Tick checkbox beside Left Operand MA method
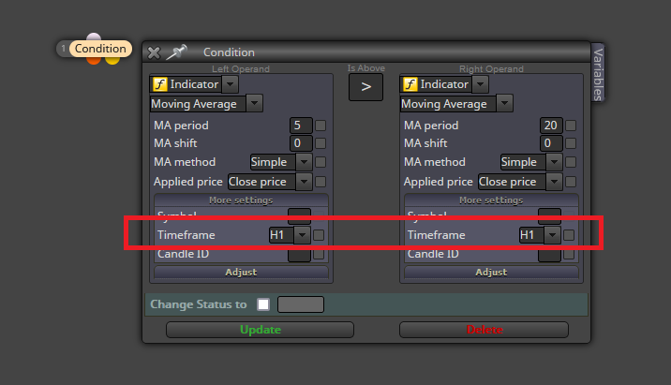Viewport: 671px width, 385px height. [321, 162]
